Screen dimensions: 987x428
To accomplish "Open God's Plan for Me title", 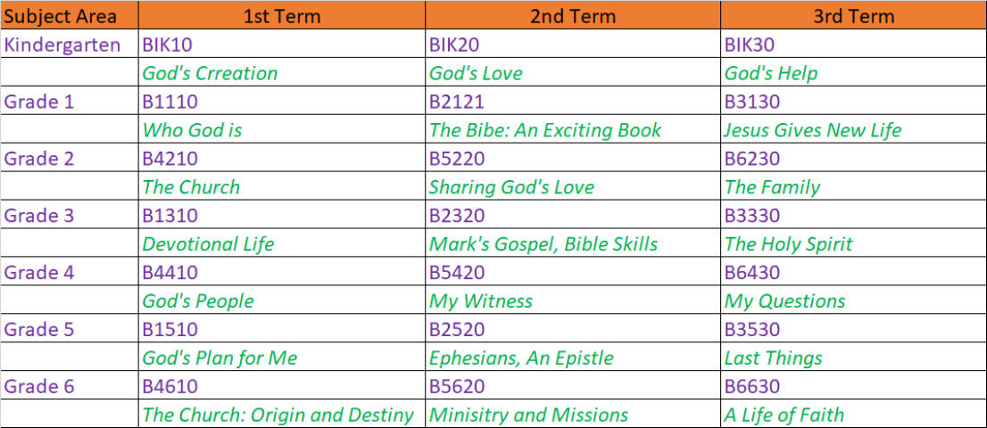I will (220, 358).
